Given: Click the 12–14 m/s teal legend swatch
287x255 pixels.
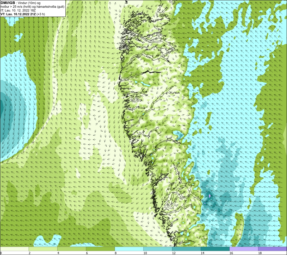Looking at the screenshot, I should point(186,249).
